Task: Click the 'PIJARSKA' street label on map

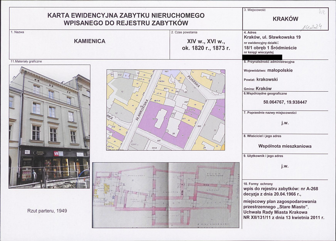Action: 194,81
